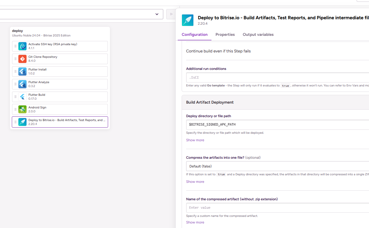Select the Configuration tab
This screenshot has height=228, width=369.
(x=195, y=35)
